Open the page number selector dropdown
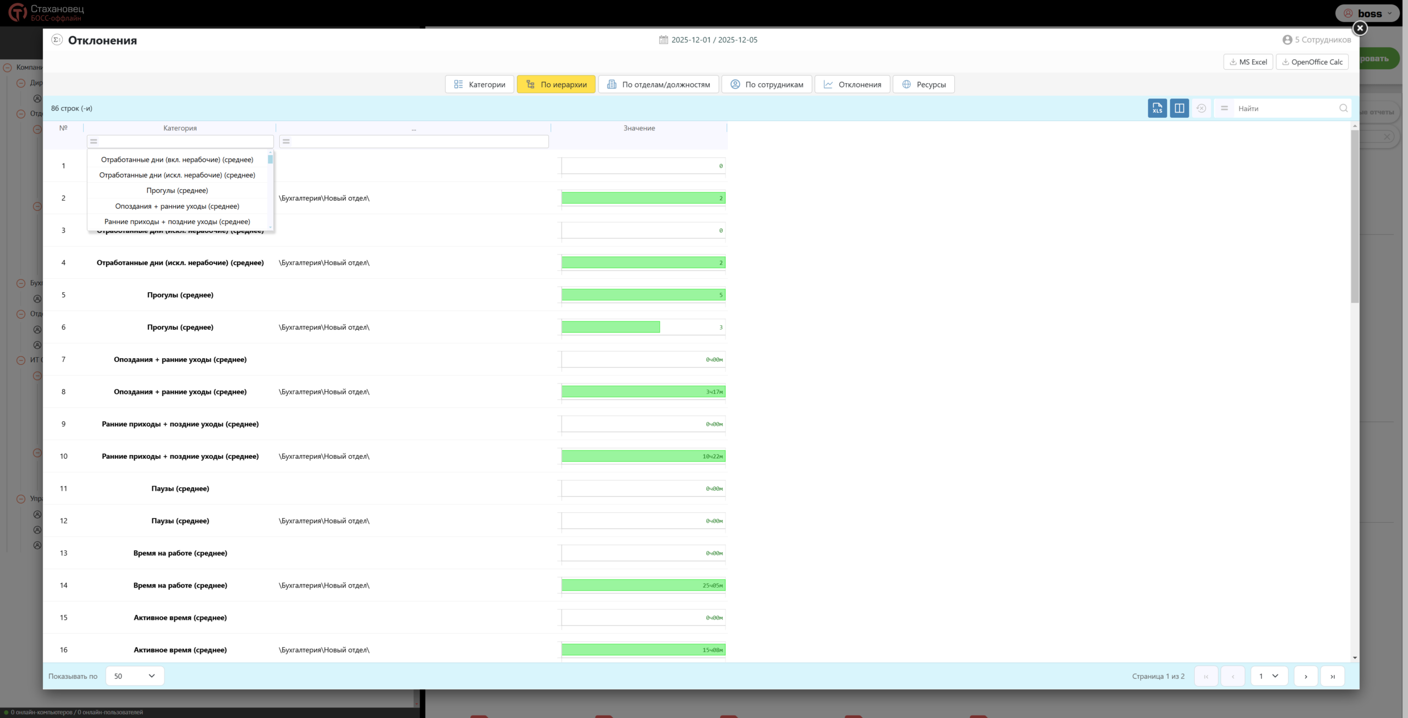The width and height of the screenshot is (1408, 718). [x=1269, y=676]
